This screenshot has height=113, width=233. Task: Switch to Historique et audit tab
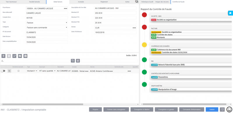click(147, 2)
